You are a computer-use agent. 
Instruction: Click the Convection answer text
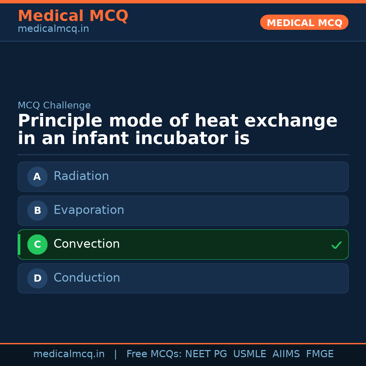pos(87,244)
